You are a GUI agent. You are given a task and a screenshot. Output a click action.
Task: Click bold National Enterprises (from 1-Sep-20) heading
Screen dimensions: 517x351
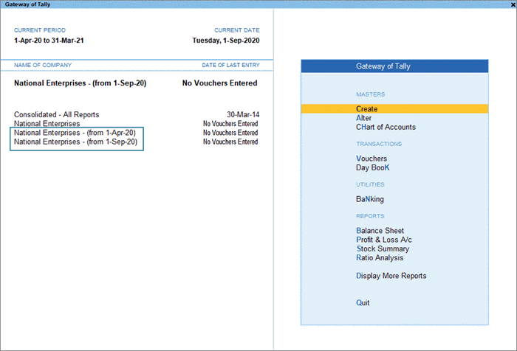point(80,83)
